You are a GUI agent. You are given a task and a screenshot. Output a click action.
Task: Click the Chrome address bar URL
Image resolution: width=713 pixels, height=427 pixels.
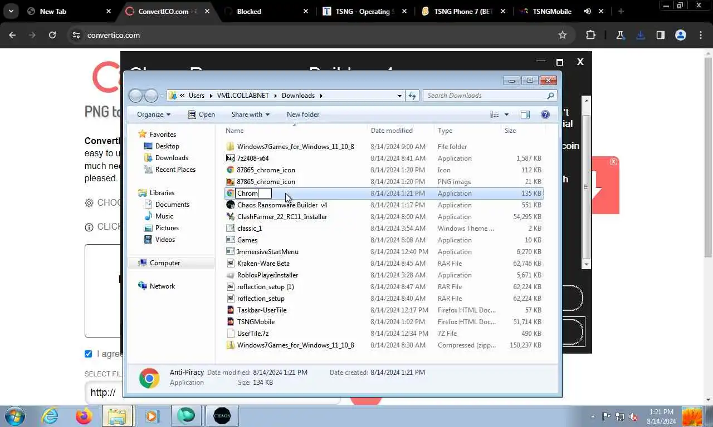[x=114, y=35]
